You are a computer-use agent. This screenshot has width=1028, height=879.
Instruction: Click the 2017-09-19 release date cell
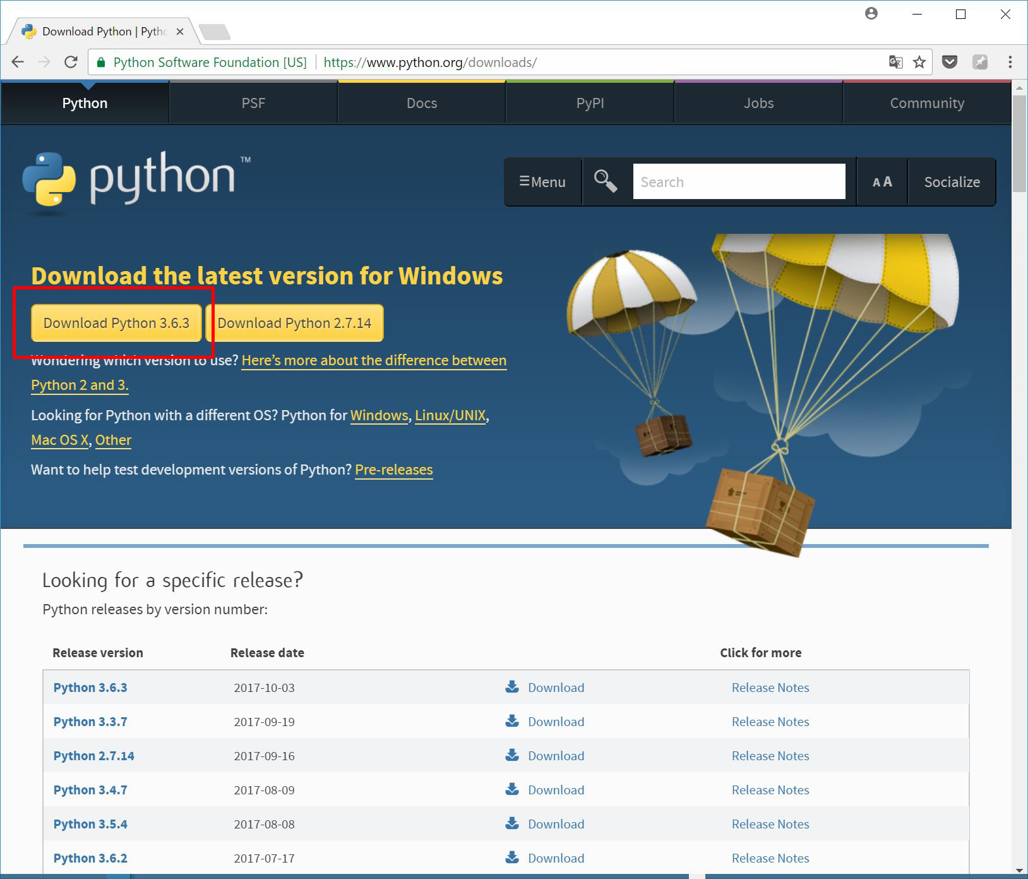tap(264, 722)
